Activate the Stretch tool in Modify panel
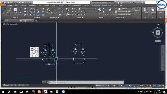 pos(31,15)
